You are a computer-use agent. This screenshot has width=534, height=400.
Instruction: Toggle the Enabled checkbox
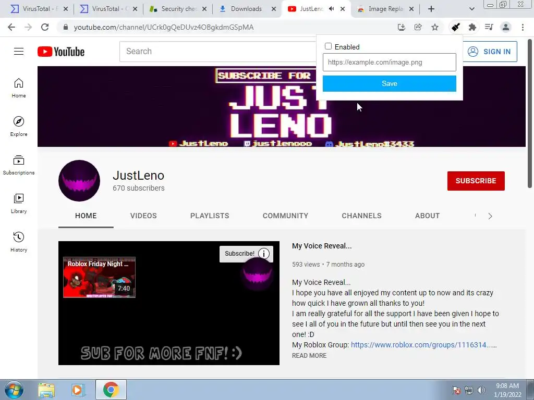(329, 46)
